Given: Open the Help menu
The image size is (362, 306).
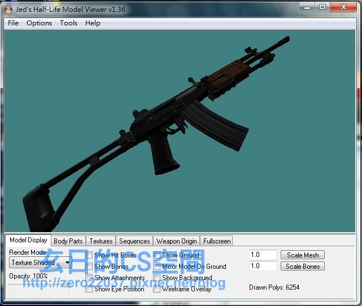Looking at the screenshot, I should (93, 23).
